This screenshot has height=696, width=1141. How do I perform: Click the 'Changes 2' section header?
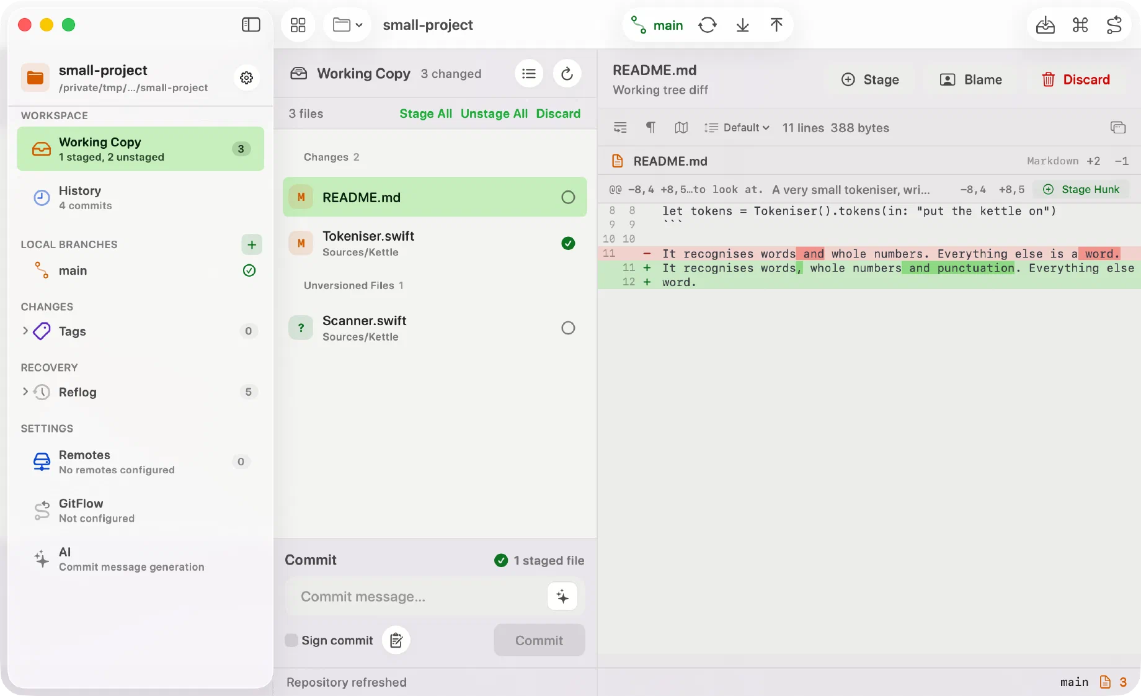331,157
